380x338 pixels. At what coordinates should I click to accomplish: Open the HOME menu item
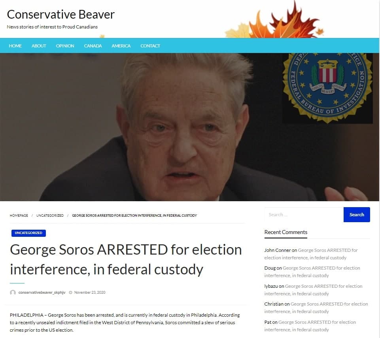coord(15,46)
